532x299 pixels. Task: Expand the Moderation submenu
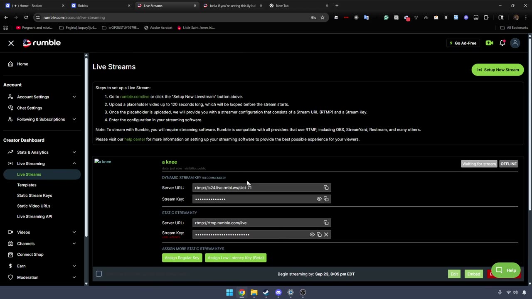point(74,277)
